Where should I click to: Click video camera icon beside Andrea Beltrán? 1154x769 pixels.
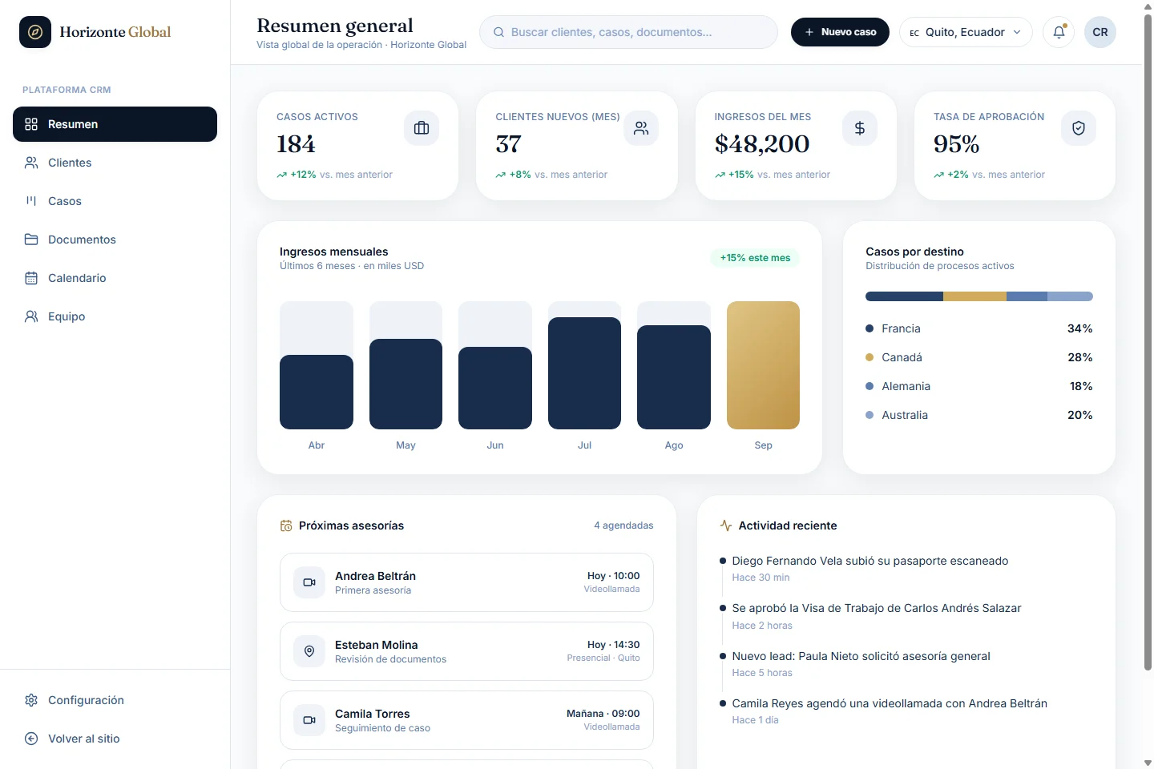[309, 582]
